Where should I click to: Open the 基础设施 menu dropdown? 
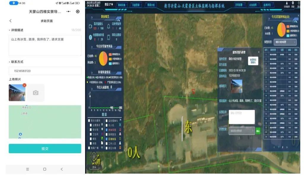click(122, 5)
